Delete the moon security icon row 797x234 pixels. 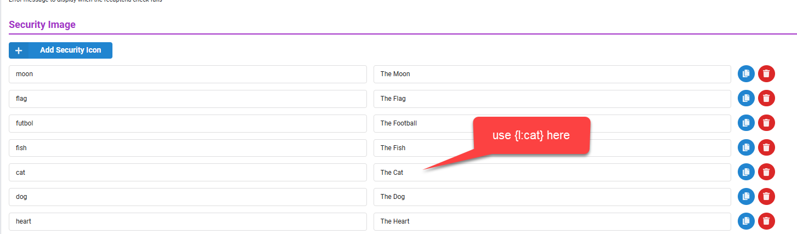(767, 74)
